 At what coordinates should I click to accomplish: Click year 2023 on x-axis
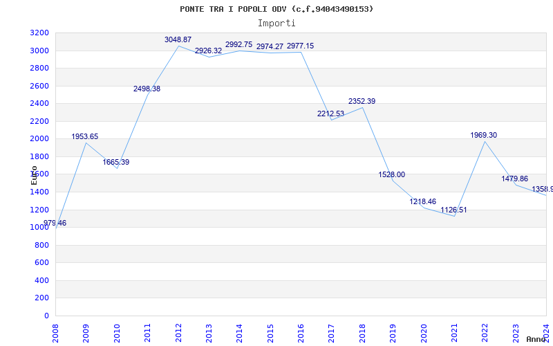(516, 333)
